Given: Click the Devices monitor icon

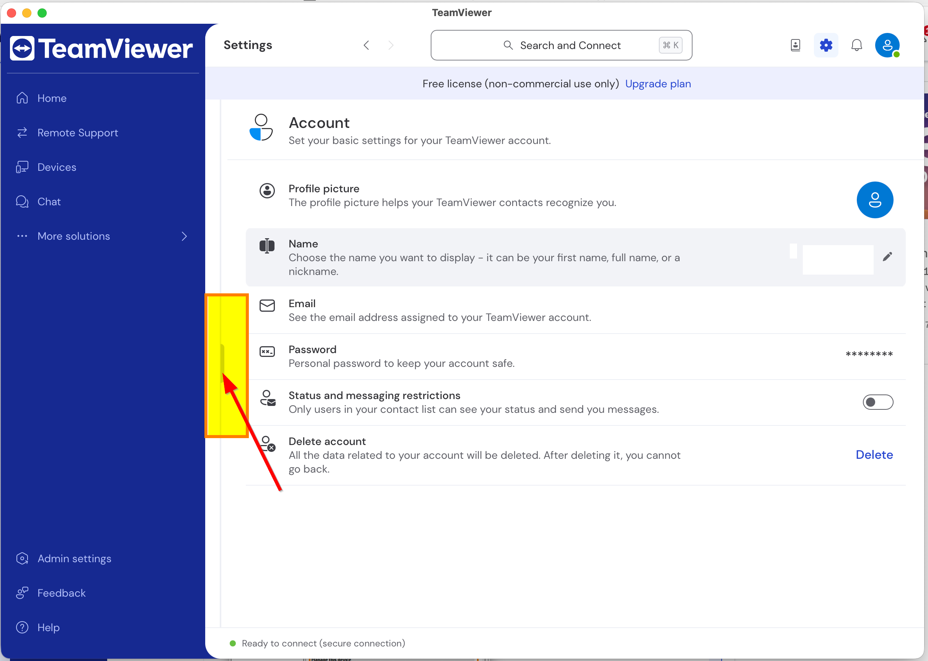Looking at the screenshot, I should (22, 167).
